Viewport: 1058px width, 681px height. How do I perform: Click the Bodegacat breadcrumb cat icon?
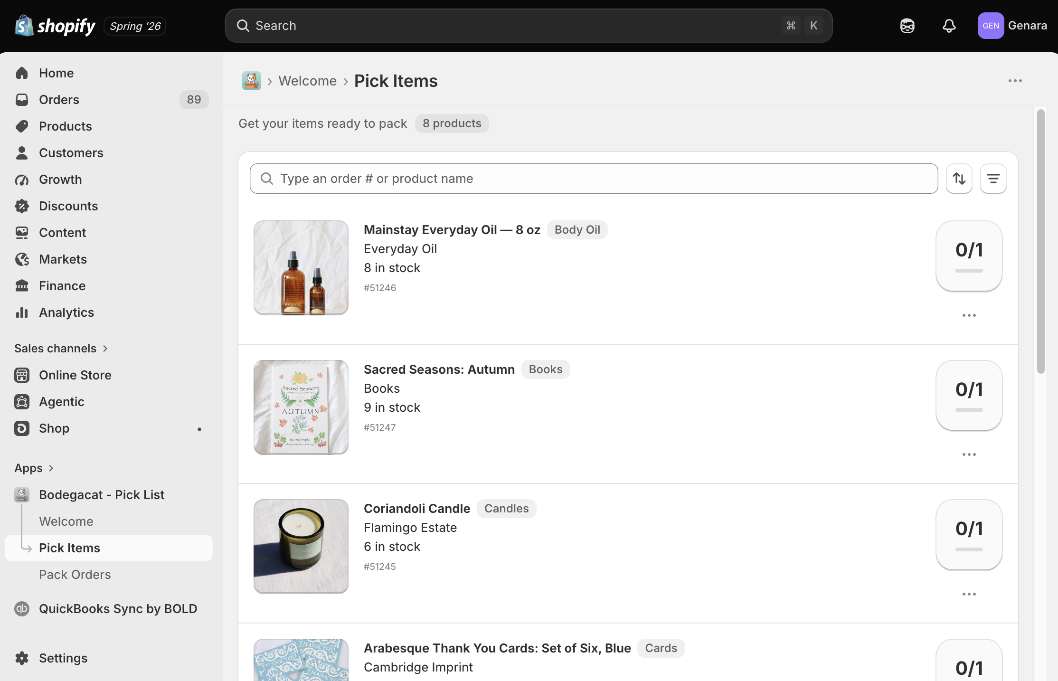pyautogui.click(x=252, y=81)
